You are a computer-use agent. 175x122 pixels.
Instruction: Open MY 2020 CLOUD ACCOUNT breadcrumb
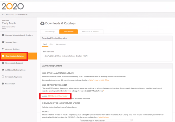17,15
